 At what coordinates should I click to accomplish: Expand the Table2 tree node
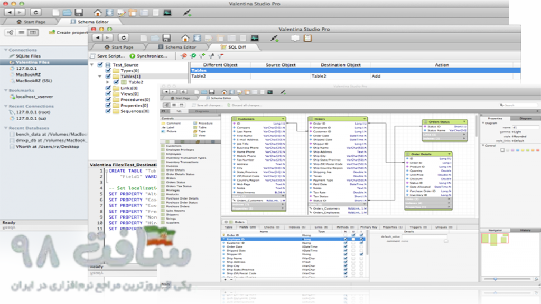[x=108, y=82]
